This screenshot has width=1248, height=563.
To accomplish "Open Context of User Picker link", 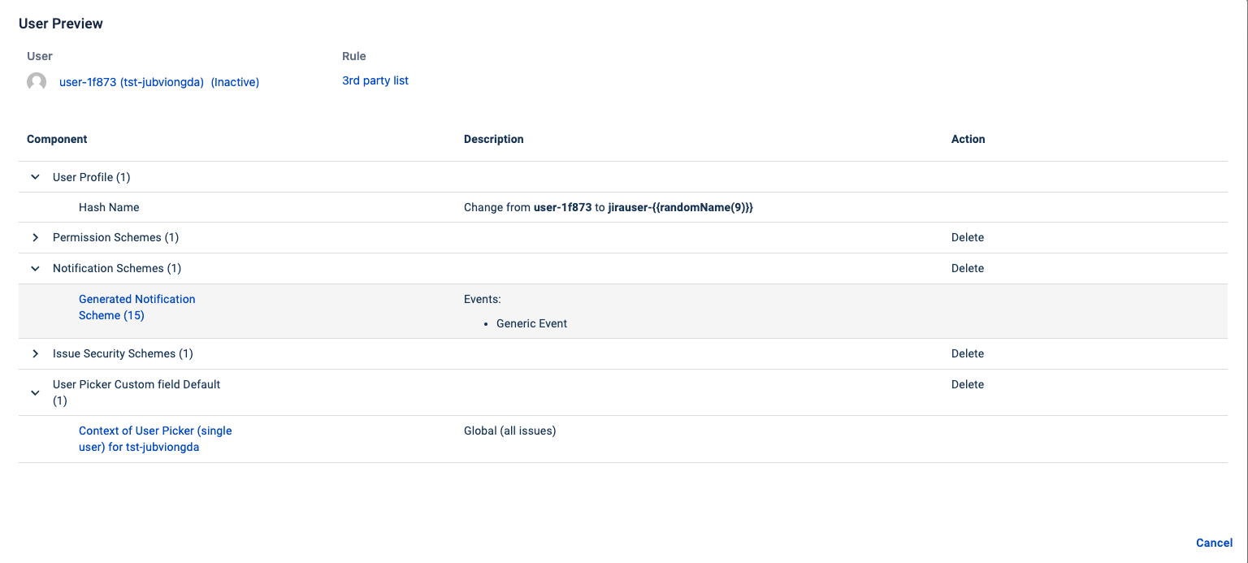I will 154,439.
